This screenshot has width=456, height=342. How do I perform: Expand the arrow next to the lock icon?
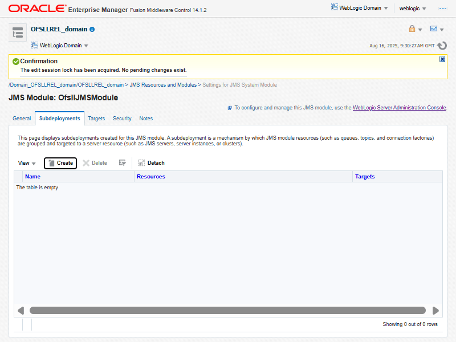(420, 30)
